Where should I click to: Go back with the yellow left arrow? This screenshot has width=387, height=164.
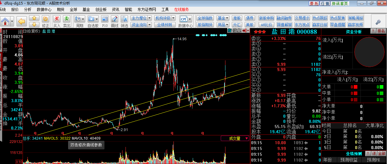[x=21, y=21]
